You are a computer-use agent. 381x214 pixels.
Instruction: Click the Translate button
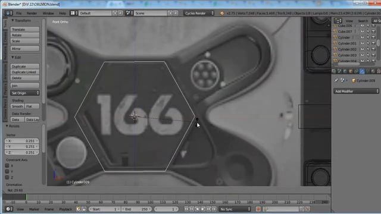[x=25, y=29]
